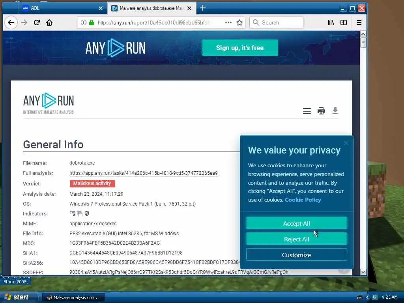Viewport: 404px width, 303px height.
Task: Reject All cookies
Action: click(x=297, y=239)
